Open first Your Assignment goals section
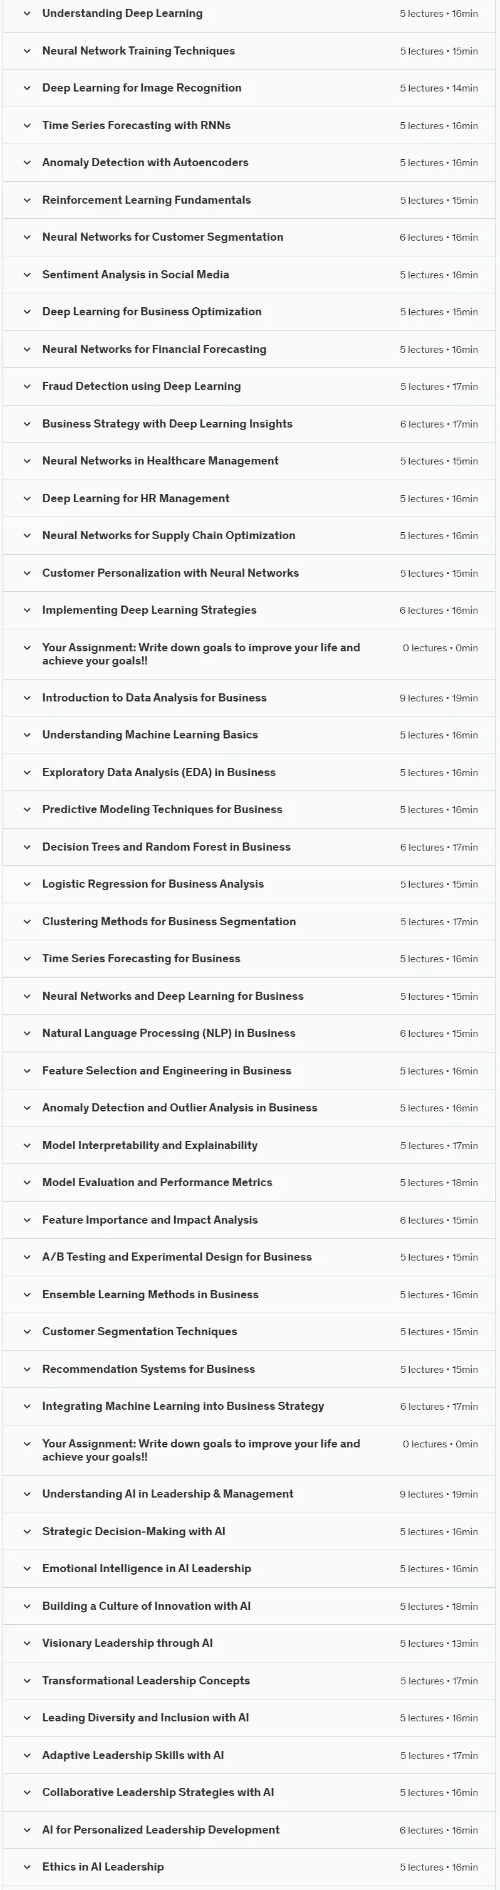This screenshot has height=1890, width=500. pos(249,654)
